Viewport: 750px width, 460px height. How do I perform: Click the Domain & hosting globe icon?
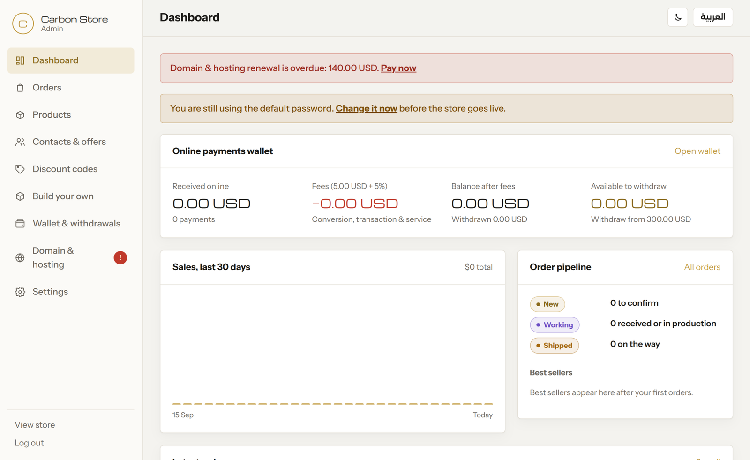pos(20,258)
